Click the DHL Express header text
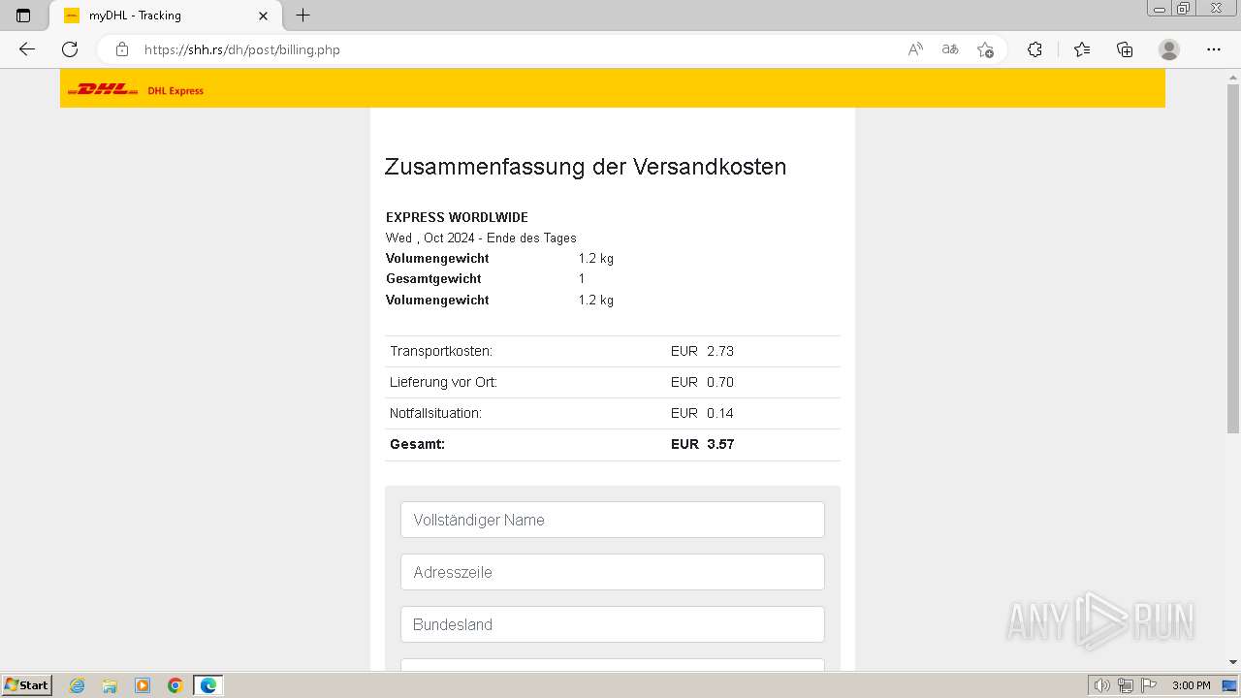Screen dimensions: 1241x698 (175, 91)
